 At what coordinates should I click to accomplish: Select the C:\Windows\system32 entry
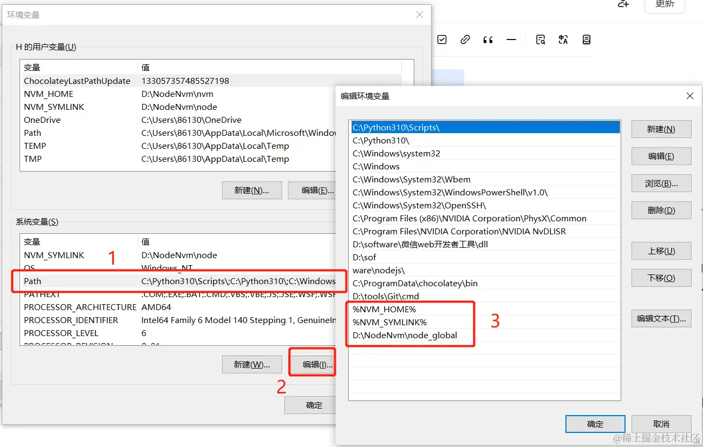(x=485, y=153)
